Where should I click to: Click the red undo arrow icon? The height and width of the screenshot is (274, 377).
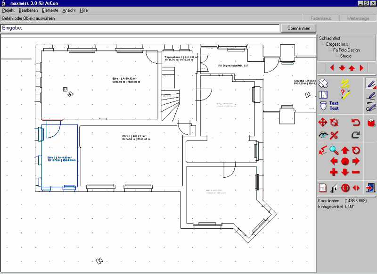click(x=356, y=123)
